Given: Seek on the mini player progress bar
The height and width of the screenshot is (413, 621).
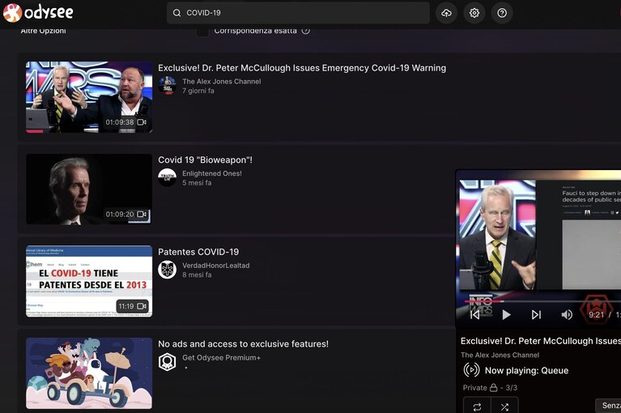Looking at the screenshot, I should coord(542,301).
